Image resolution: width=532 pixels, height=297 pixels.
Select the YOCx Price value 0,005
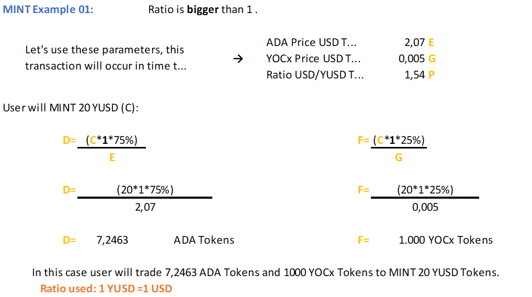click(411, 59)
